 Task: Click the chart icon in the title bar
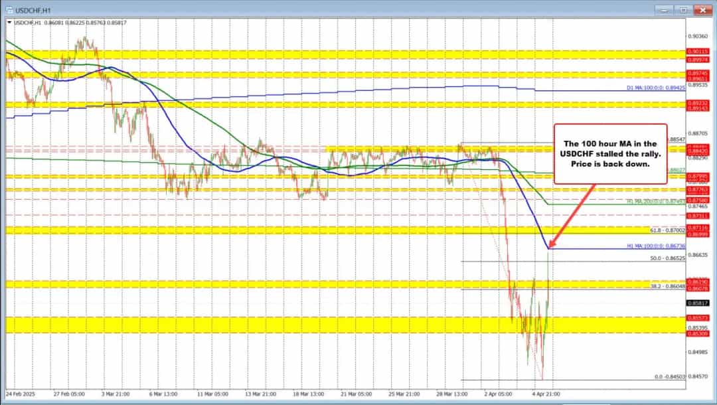tap(11, 10)
